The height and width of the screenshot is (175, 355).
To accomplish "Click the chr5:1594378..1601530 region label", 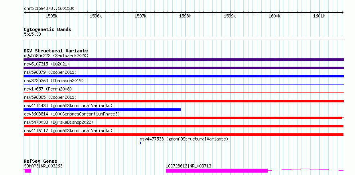I will point(49,9).
